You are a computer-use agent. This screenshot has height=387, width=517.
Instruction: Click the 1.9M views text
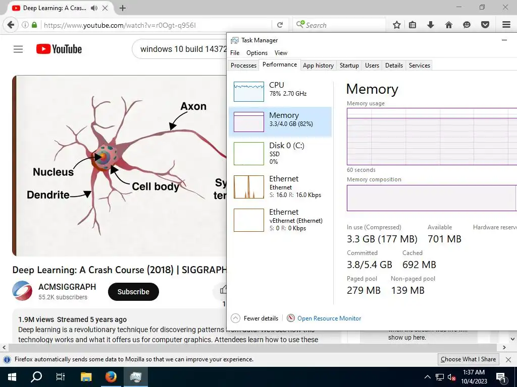click(36, 319)
